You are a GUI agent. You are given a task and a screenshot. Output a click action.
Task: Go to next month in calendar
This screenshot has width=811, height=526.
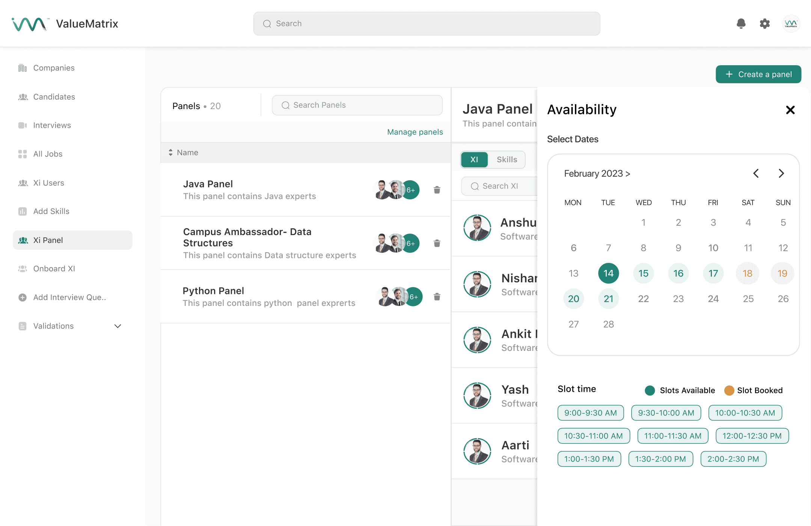781,173
